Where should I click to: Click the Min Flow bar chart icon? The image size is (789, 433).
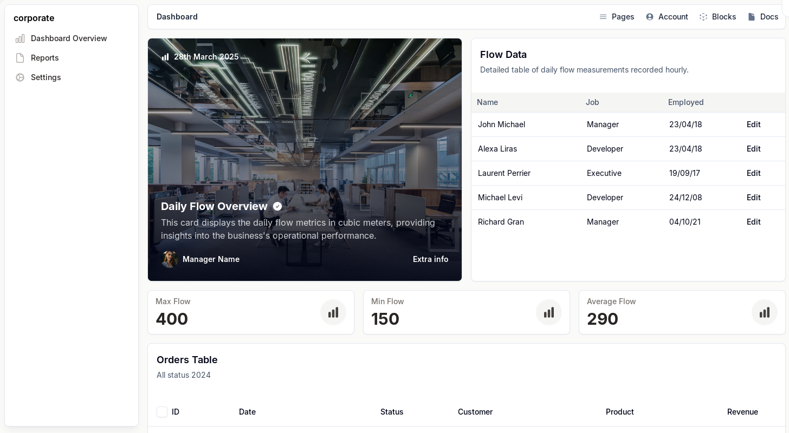(549, 312)
